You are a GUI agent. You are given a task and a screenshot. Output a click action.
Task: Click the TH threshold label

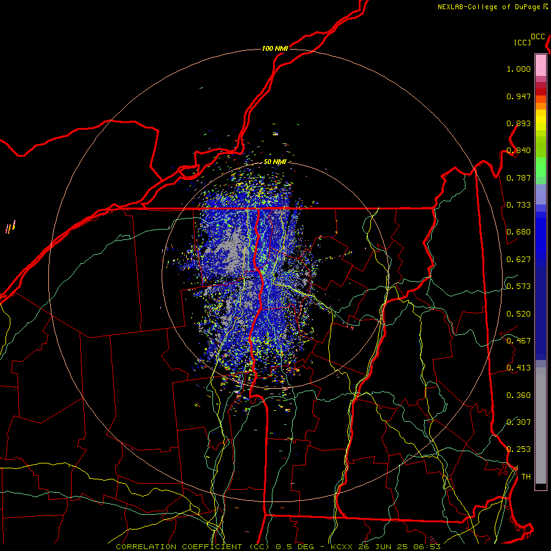(526, 477)
